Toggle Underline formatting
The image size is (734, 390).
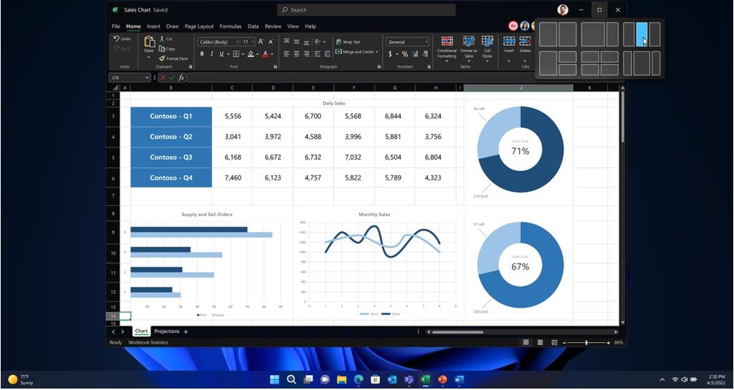point(221,54)
